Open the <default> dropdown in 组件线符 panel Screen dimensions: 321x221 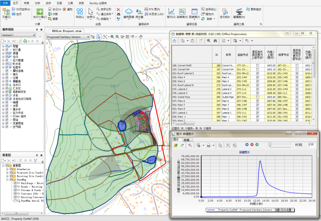[x=34, y=35]
